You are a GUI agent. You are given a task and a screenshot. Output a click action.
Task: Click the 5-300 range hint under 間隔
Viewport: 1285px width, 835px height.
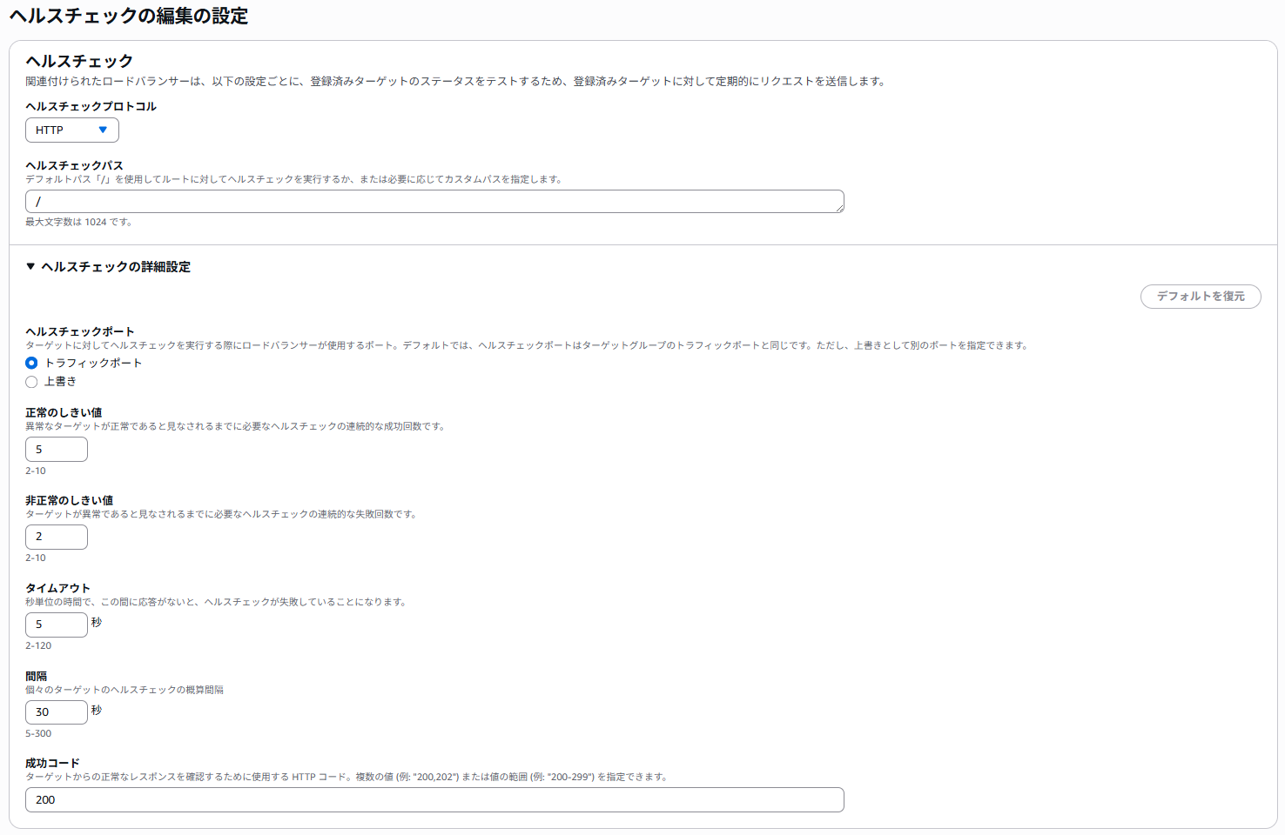pyautogui.click(x=38, y=733)
